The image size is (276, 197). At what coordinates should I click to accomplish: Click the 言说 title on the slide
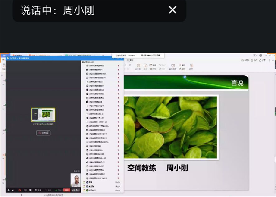click(237, 83)
